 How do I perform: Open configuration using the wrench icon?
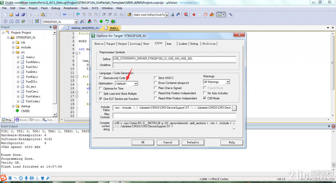230,15
